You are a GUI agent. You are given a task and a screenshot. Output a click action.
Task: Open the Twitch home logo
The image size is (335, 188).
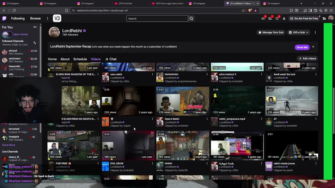[4, 19]
